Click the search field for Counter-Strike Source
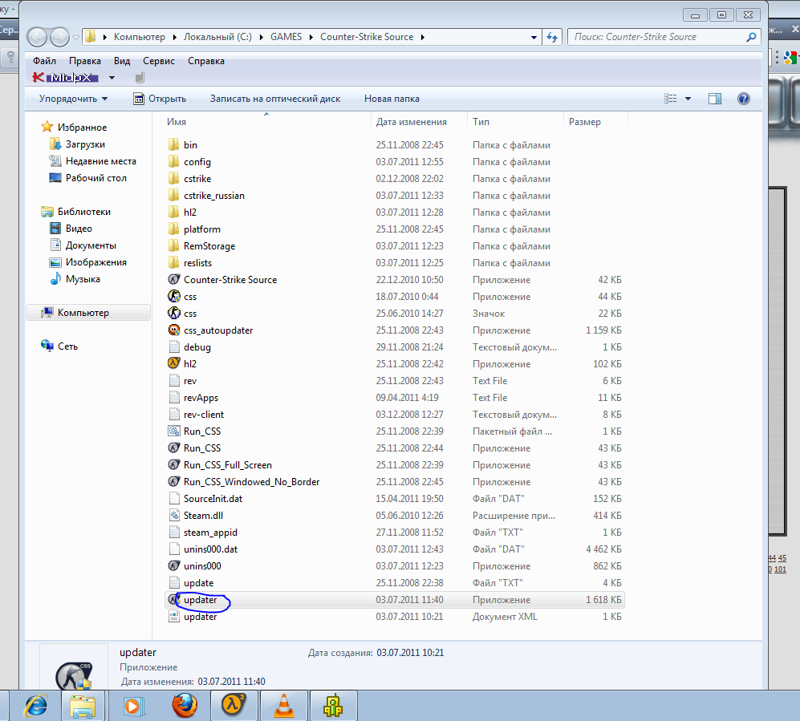Viewport: 800px width, 721px height. click(x=658, y=37)
